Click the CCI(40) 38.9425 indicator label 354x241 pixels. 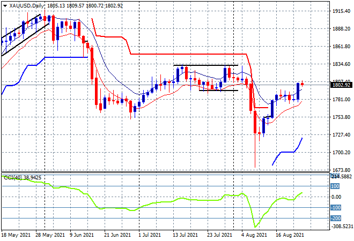tap(23, 178)
